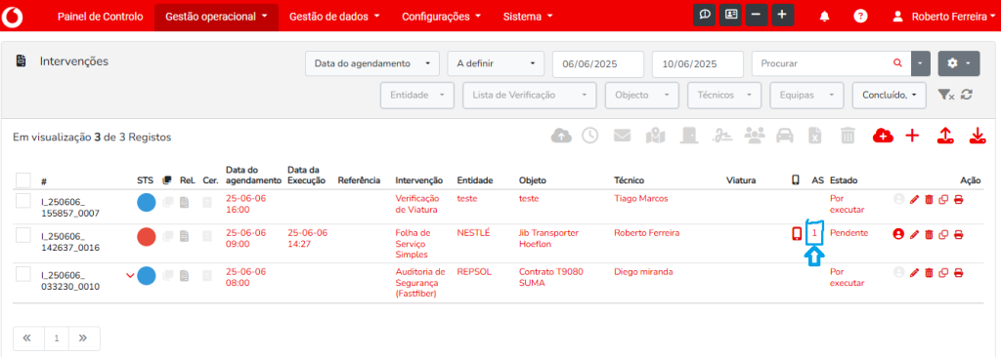Click the envelope email toolbar icon

pos(623,136)
